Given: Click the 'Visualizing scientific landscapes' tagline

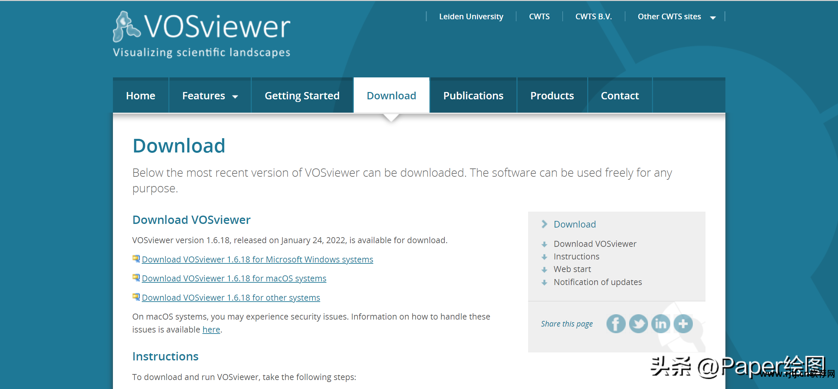Looking at the screenshot, I should click(x=201, y=52).
